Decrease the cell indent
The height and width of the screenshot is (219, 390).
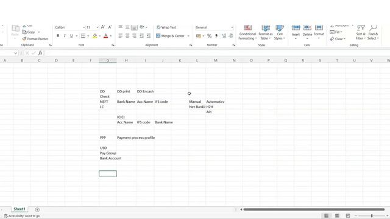pos(141,36)
